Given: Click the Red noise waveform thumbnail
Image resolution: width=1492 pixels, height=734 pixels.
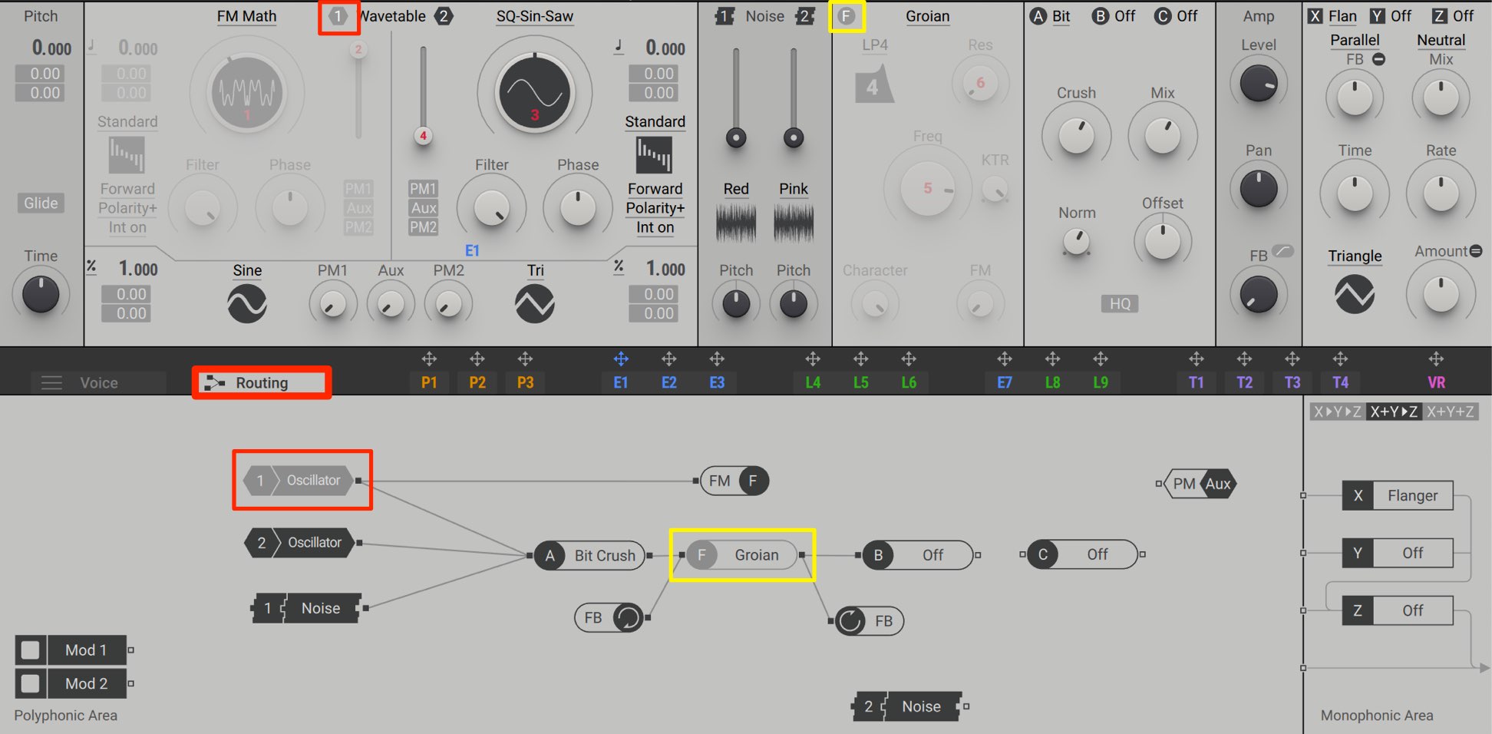Looking at the screenshot, I should click(x=736, y=223).
